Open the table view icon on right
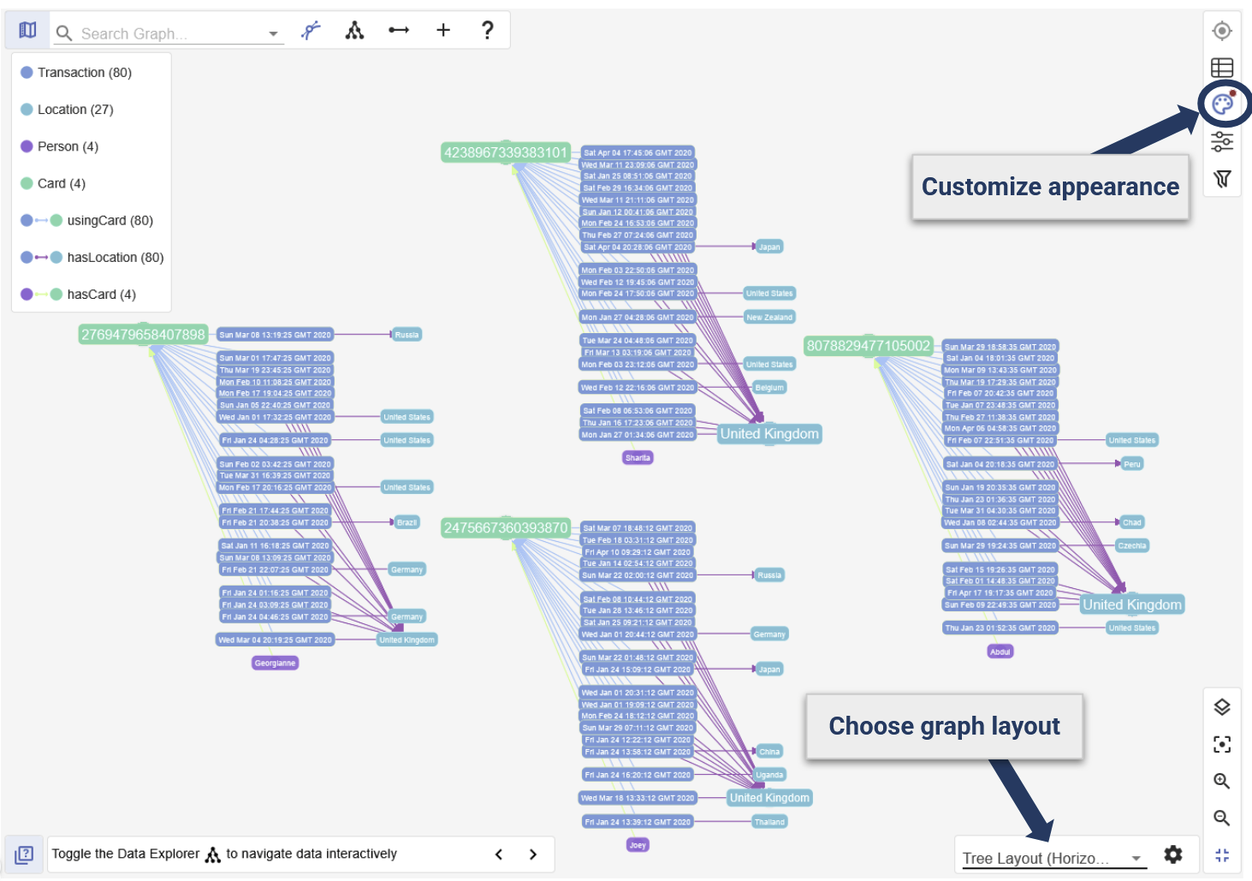This screenshot has height=881, width=1252. pyautogui.click(x=1222, y=68)
